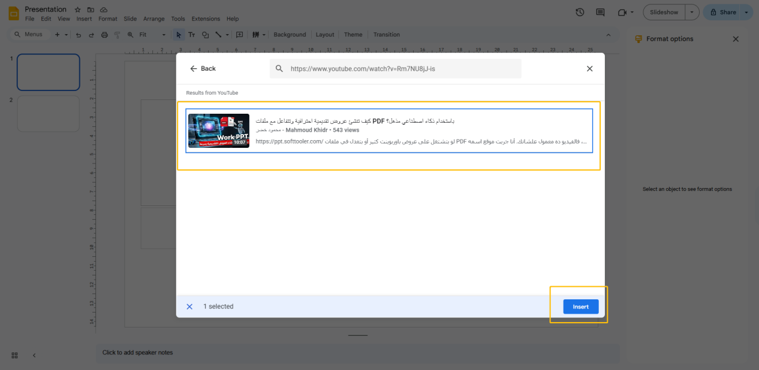This screenshot has height=370, width=759.
Task: Open grid view at bottom left
Action: (x=15, y=355)
